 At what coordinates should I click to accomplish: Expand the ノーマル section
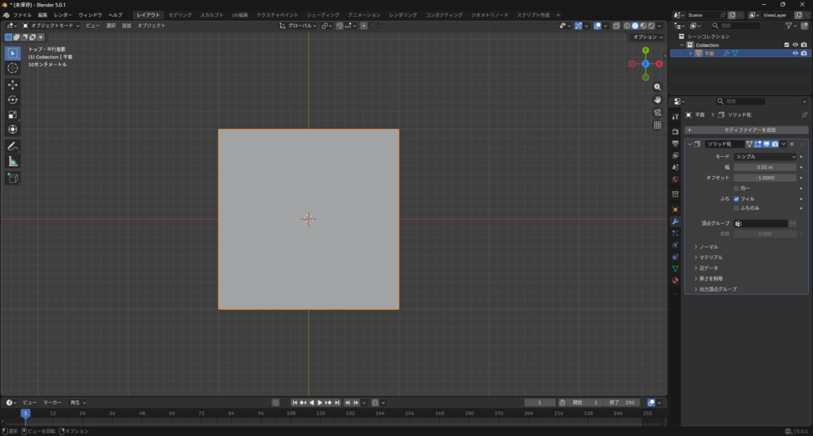pyautogui.click(x=708, y=247)
